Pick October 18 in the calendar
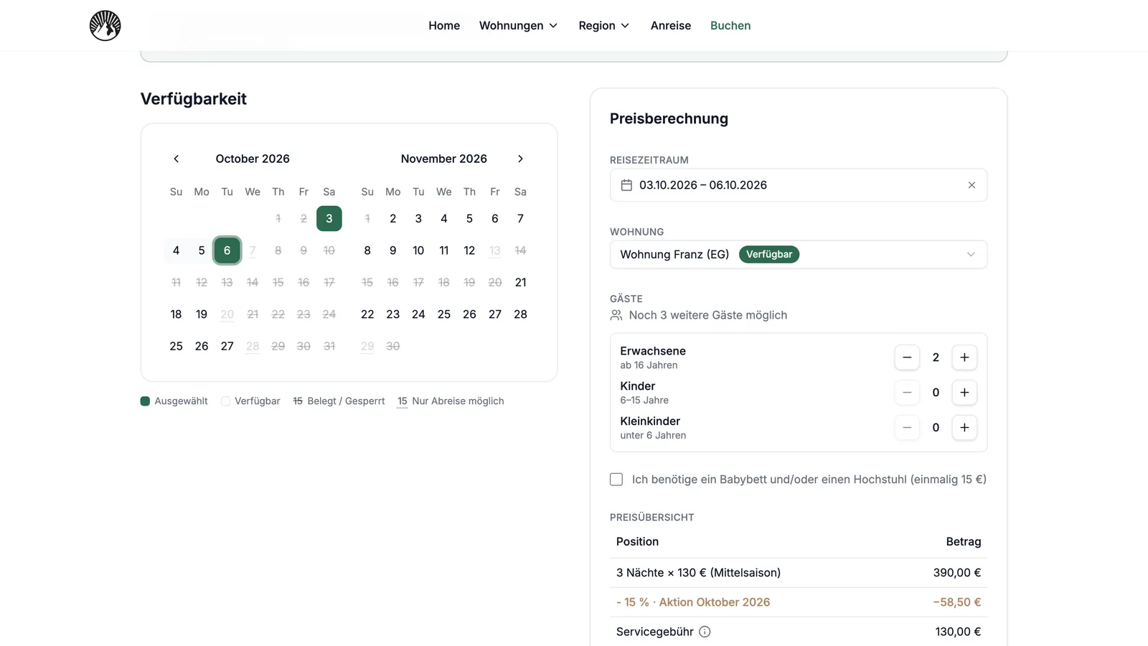Image resolution: width=1148 pixels, height=646 pixels. click(x=177, y=314)
